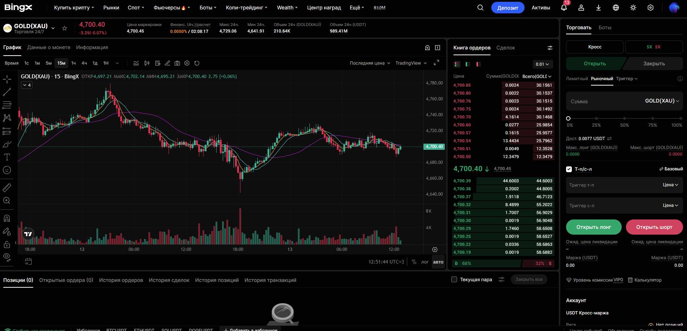Open the notifications bell
The height and width of the screenshot is (331, 687).
564,8
